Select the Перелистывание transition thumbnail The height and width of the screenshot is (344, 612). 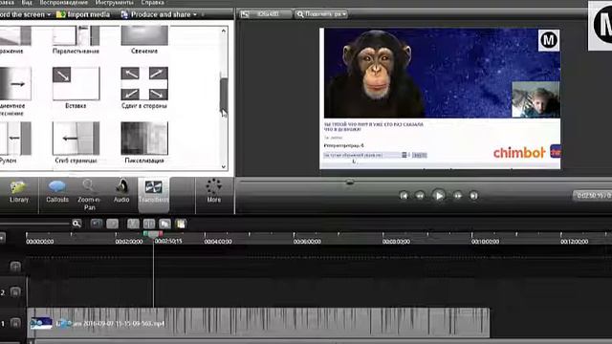click(76, 36)
